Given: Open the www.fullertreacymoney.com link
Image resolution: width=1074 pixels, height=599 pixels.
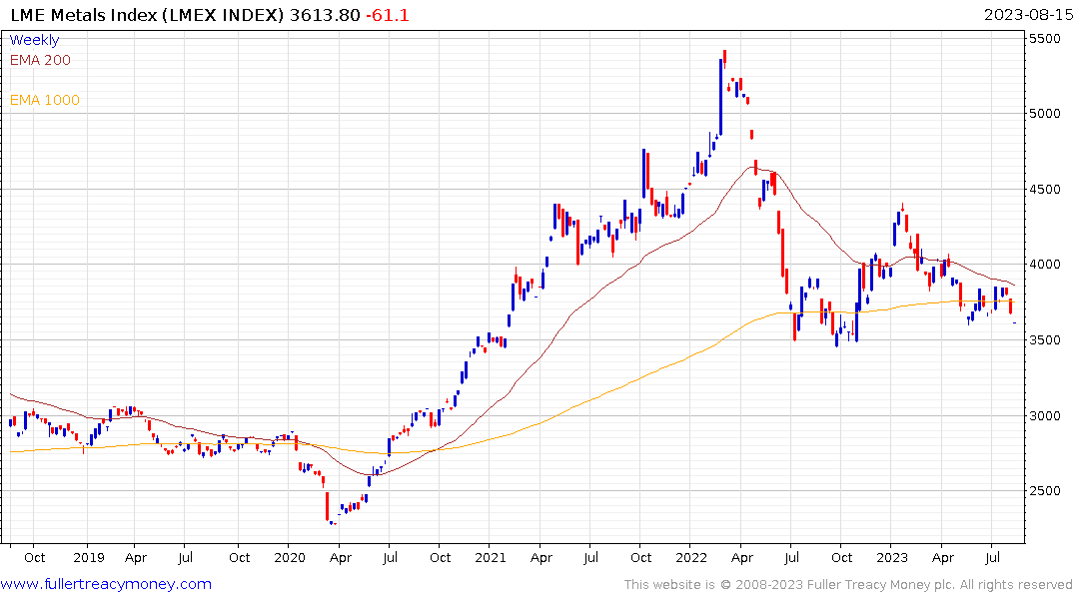Looking at the screenshot, I should click(106, 584).
